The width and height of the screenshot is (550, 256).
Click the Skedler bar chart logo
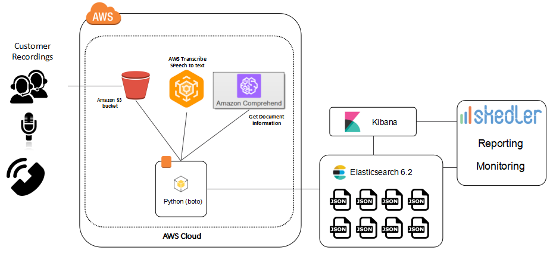(465, 115)
